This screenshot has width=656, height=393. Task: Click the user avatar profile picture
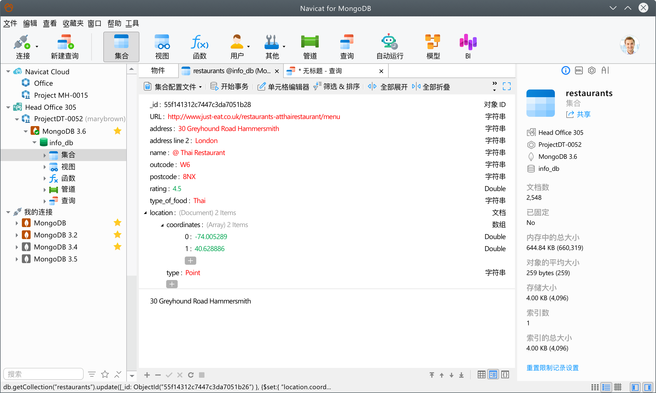(629, 45)
